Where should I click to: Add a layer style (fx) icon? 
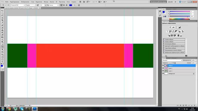coord(180,105)
